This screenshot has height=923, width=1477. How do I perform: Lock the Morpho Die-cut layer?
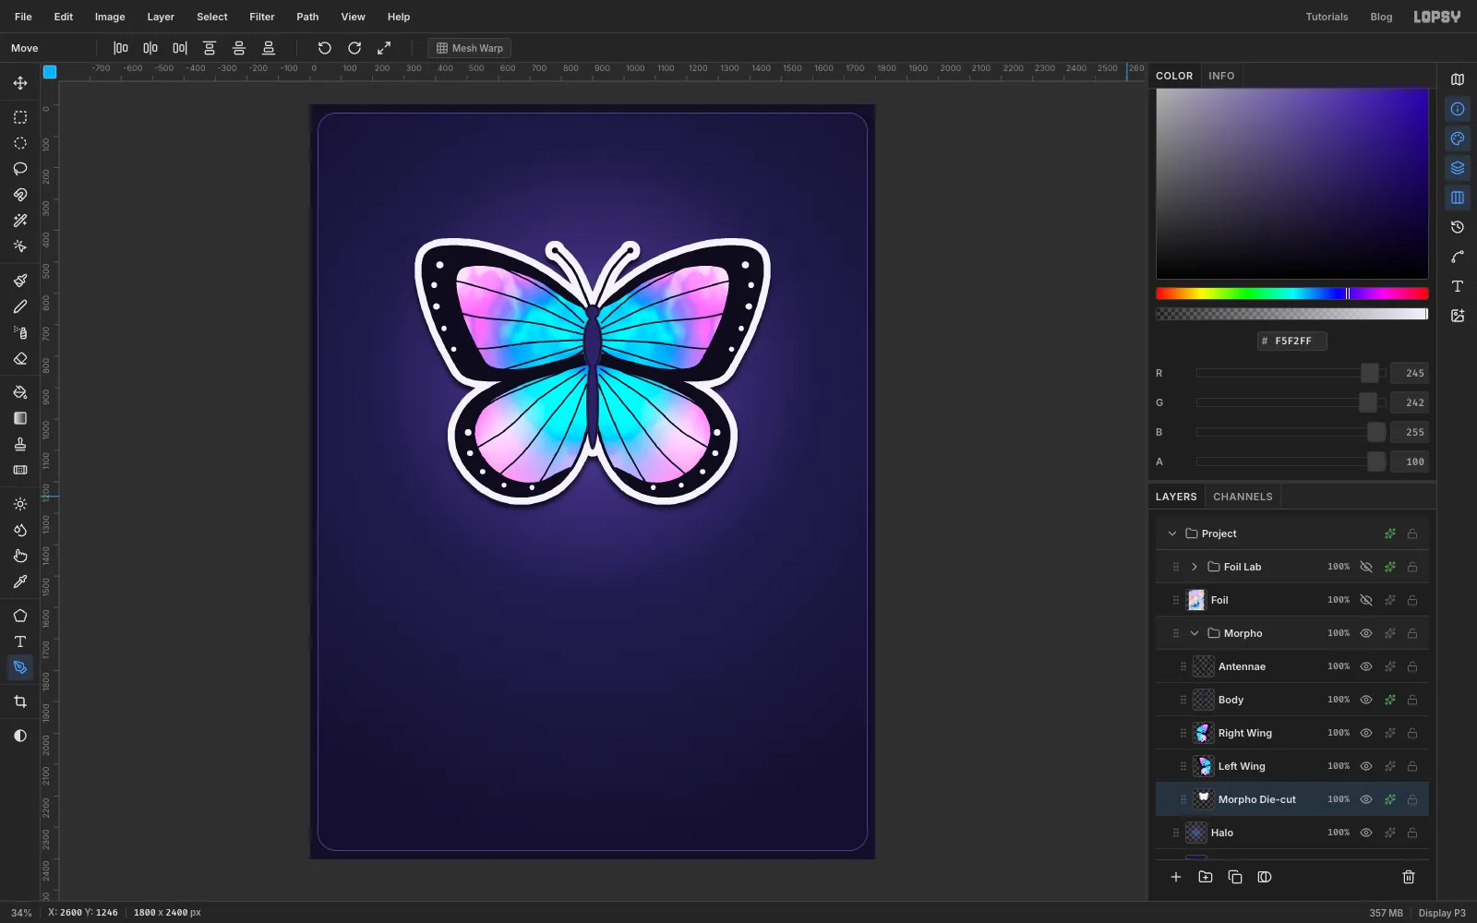[x=1412, y=799]
